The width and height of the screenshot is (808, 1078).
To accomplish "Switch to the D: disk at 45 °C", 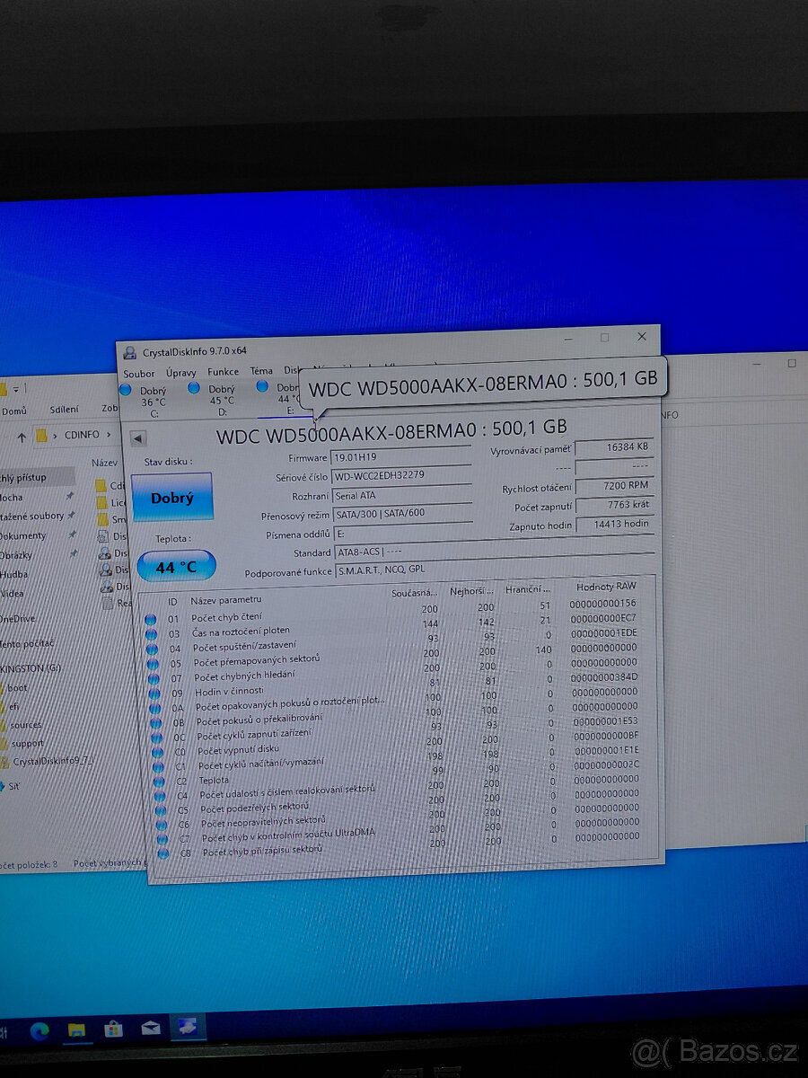I will (x=194, y=388).
